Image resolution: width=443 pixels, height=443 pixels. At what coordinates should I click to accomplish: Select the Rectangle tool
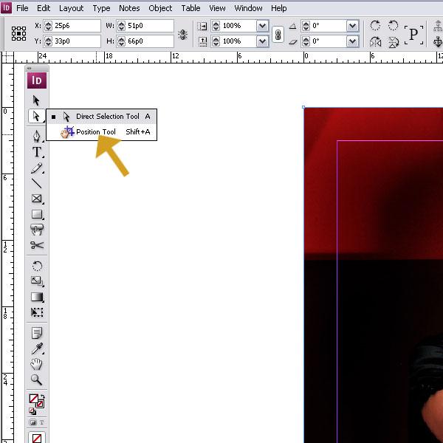pos(36,214)
